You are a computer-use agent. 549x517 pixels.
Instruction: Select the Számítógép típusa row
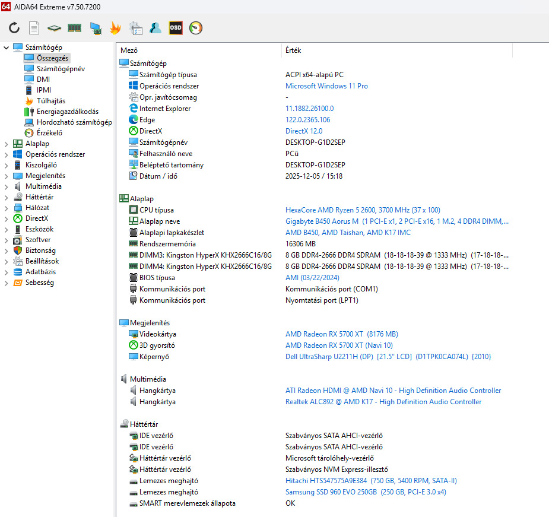(x=315, y=75)
